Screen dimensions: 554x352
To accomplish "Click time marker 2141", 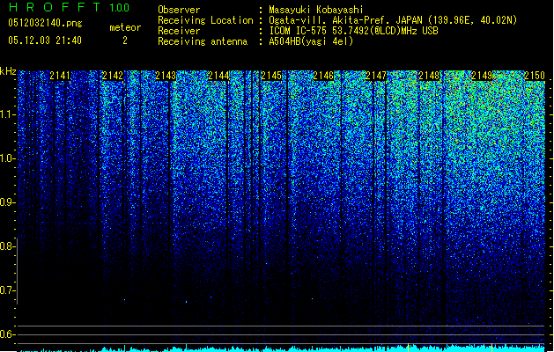I will tap(60, 76).
